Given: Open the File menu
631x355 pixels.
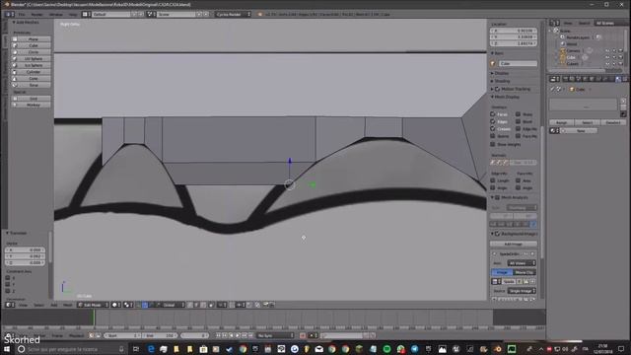Looking at the screenshot, I should [22, 14].
